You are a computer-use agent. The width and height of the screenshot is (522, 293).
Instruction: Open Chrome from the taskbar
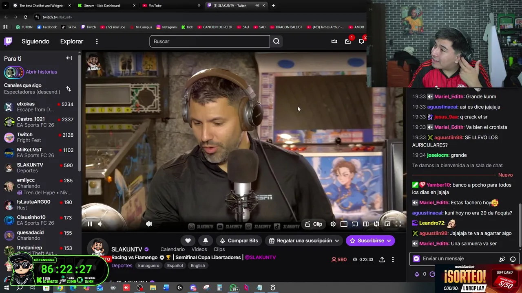pyautogui.click(x=60, y=288)
